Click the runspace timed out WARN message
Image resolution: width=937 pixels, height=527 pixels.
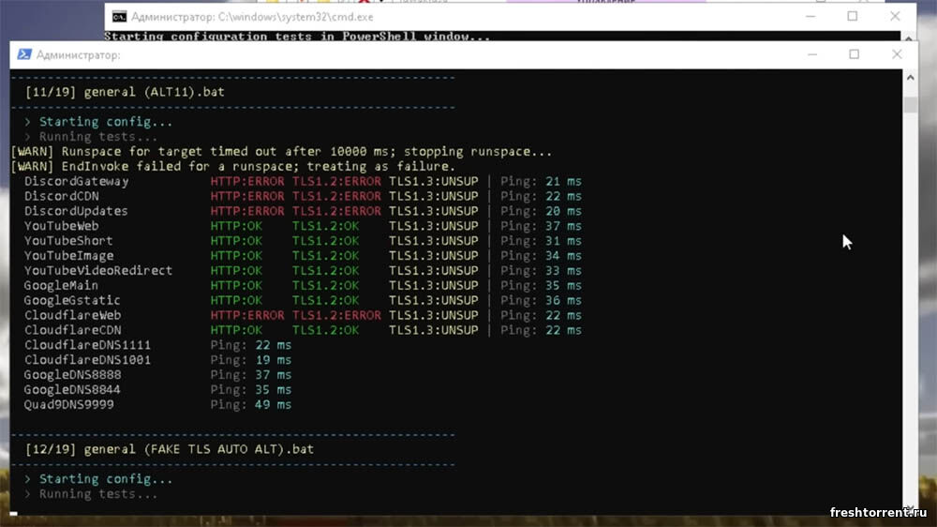(x=281, y=151)
